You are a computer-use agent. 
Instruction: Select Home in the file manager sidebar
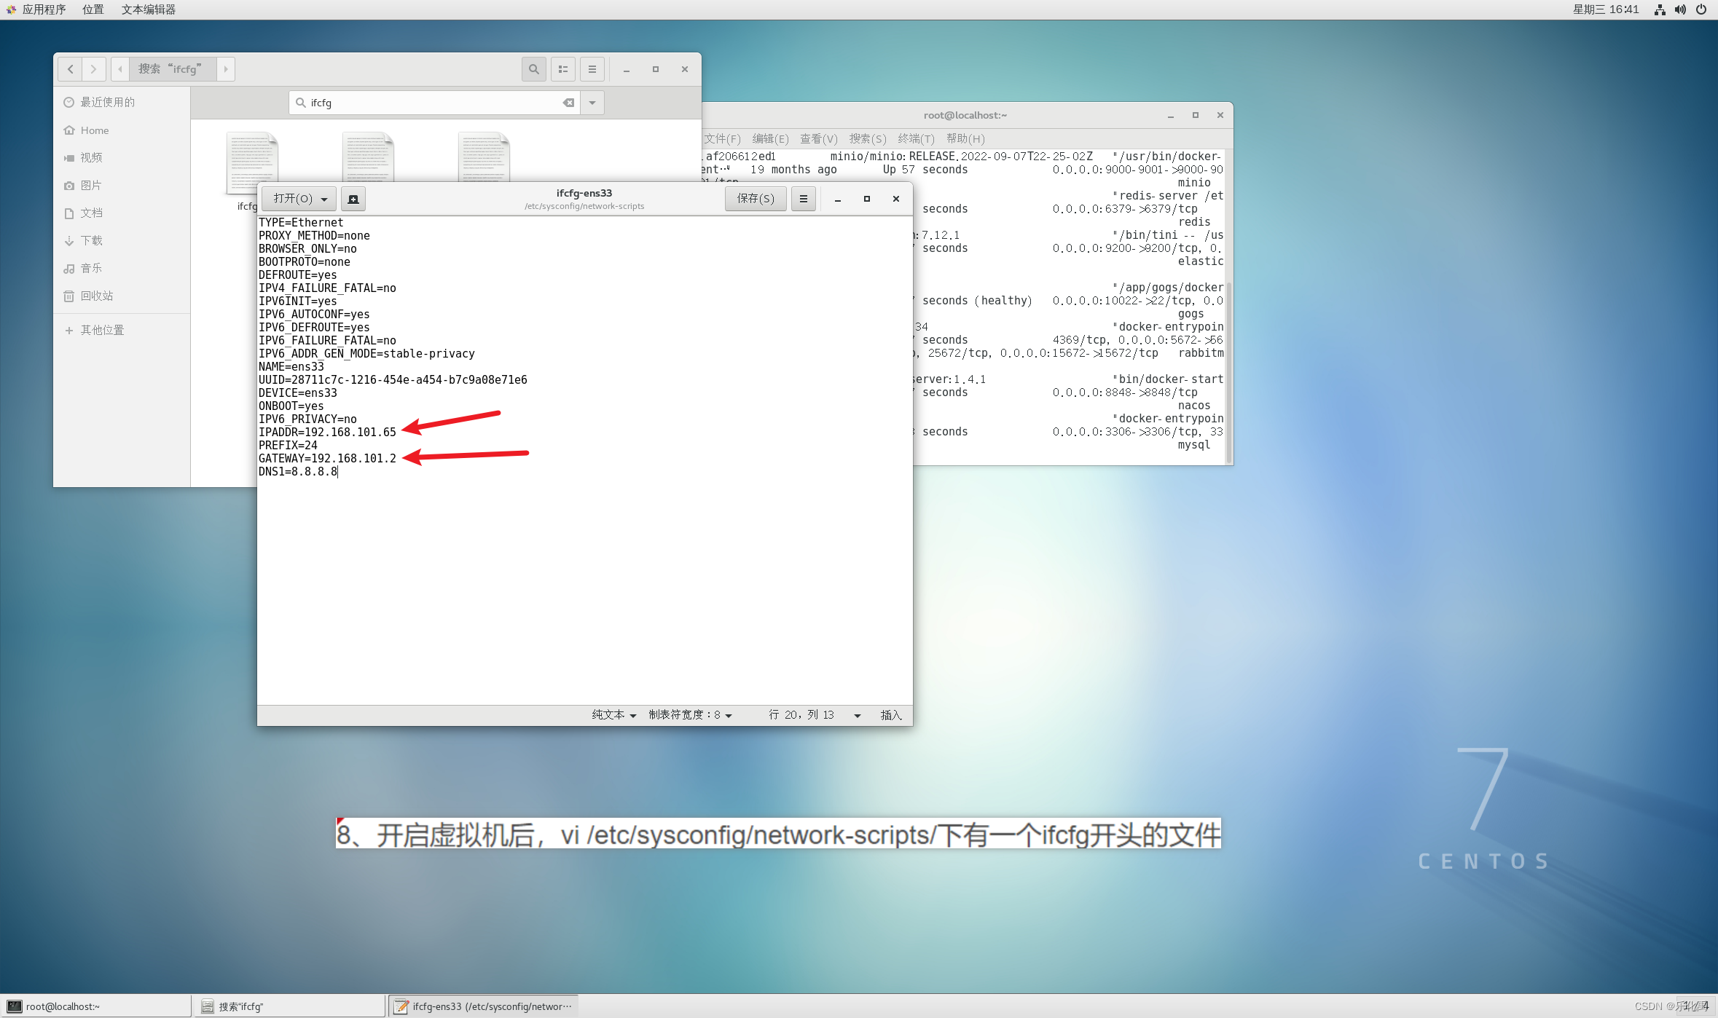point(95,130)
